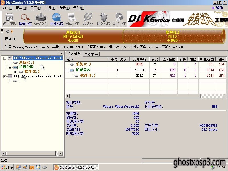The image size is (228, 171).
Task: Click first quick launch icon beside 开始
Action: tap(18, 168)
